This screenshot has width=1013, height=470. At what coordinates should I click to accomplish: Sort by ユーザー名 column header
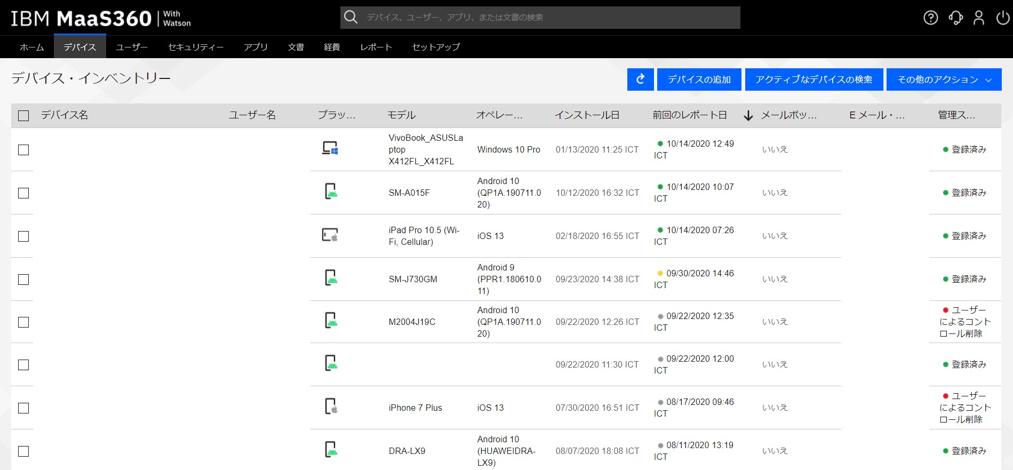tap(252, 115)
